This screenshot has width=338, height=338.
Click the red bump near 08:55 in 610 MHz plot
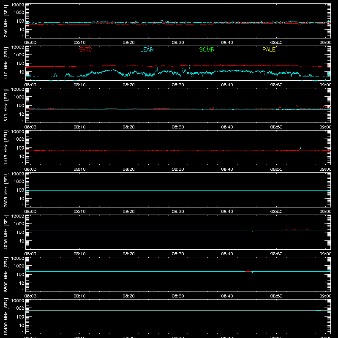click(297, 107)
